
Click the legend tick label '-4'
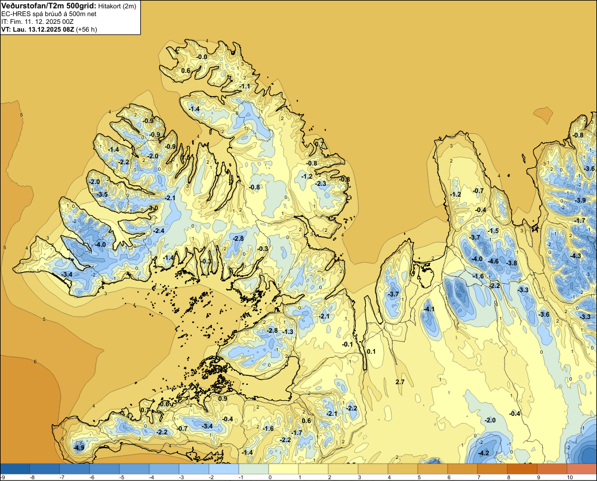[151, 477]
